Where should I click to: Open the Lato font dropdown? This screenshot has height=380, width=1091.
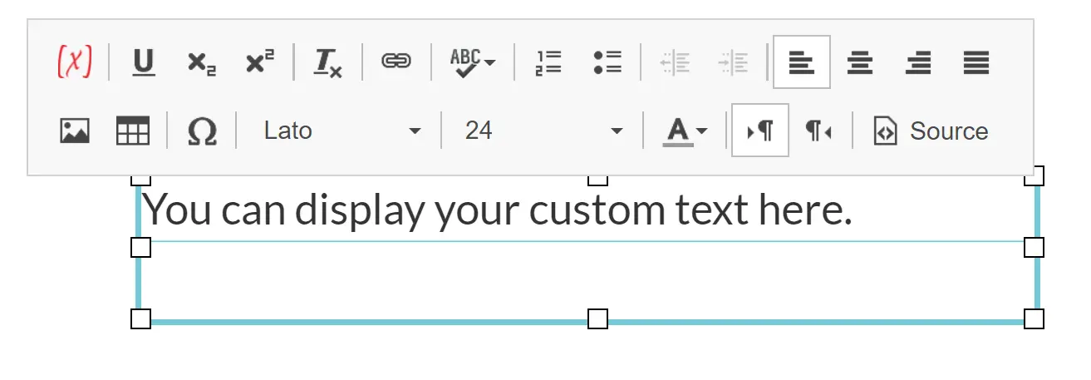[x=341, y=131]
